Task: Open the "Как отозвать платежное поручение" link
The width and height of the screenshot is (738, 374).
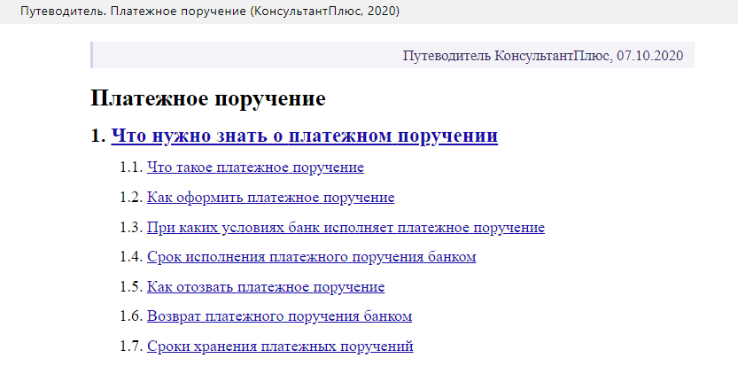Action: tap(266, 287)
